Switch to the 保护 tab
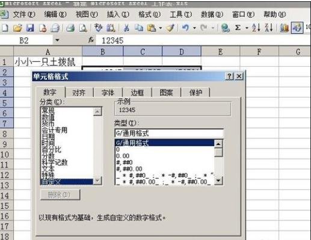This screenshot has width=311, height=240. click(x=196, y=93)
